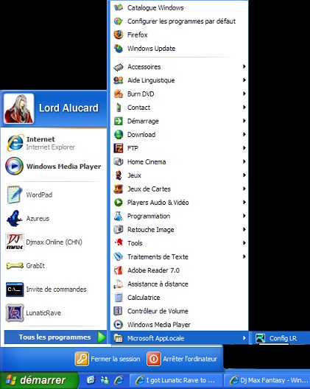Click the Arrêter l'ordinateur button
310x389 pixels.
tap(182, 359)
